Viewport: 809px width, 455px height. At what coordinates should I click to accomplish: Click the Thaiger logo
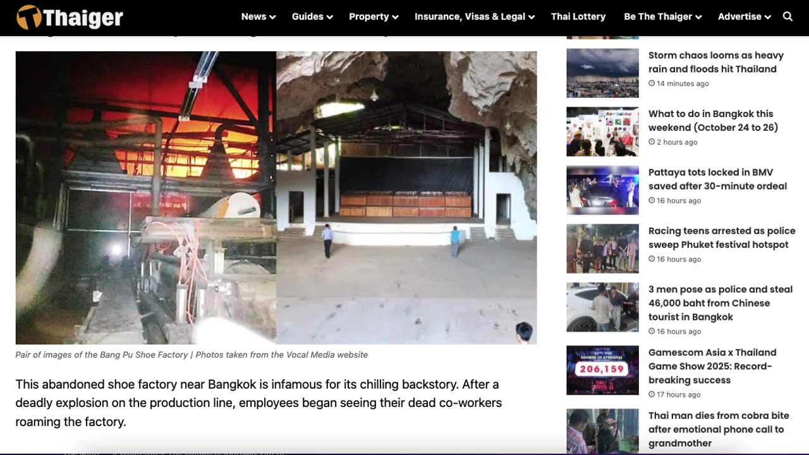point(70,17)
